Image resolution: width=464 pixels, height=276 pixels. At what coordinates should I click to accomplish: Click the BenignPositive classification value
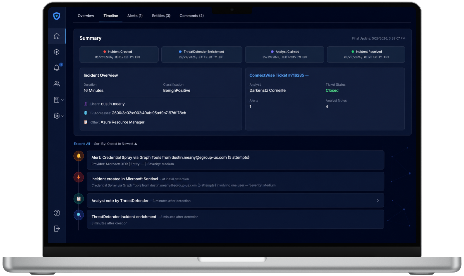point(177,90)
